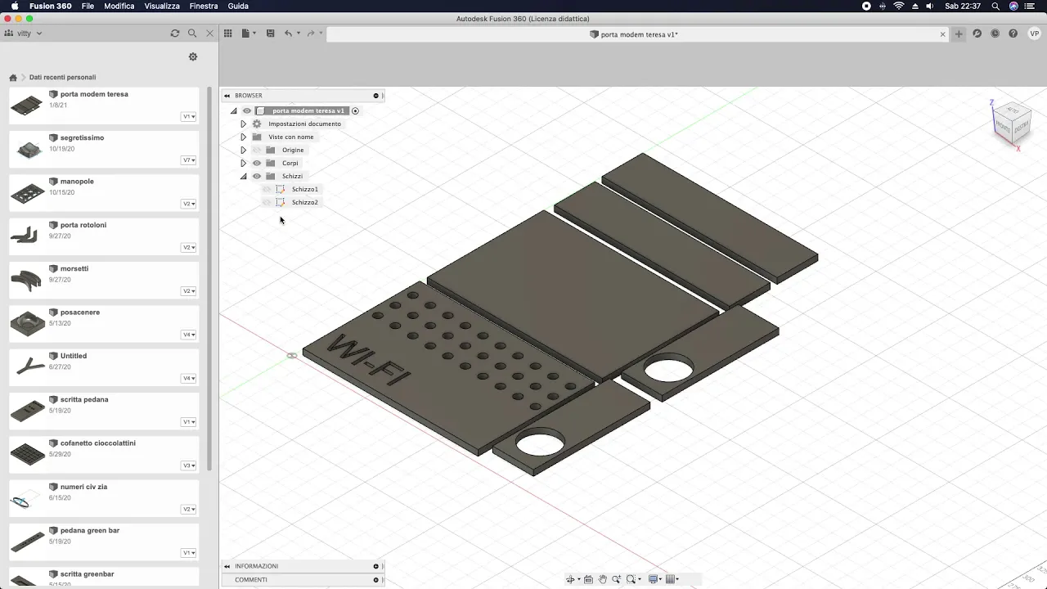Image resolution: width=1047 pixels, height=589 pixels.
Task: Hide the Corpi folder
Action: tap(257, 164)
